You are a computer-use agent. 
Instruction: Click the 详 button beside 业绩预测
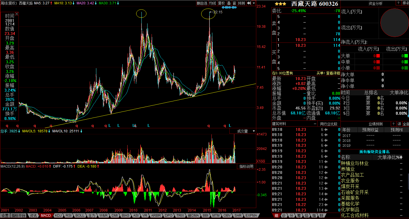coord(399,124)
